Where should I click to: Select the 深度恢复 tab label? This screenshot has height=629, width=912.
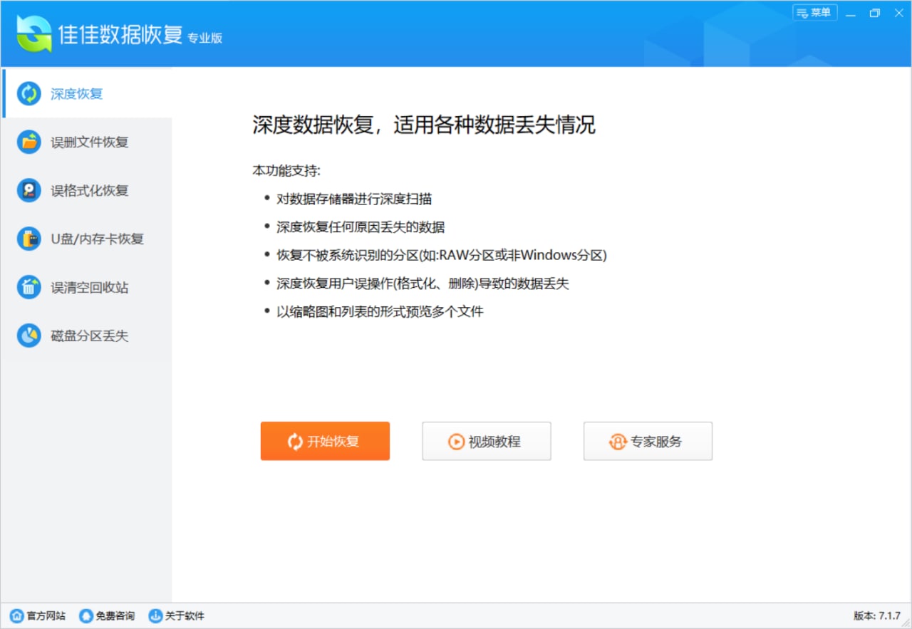click(77, 93)
